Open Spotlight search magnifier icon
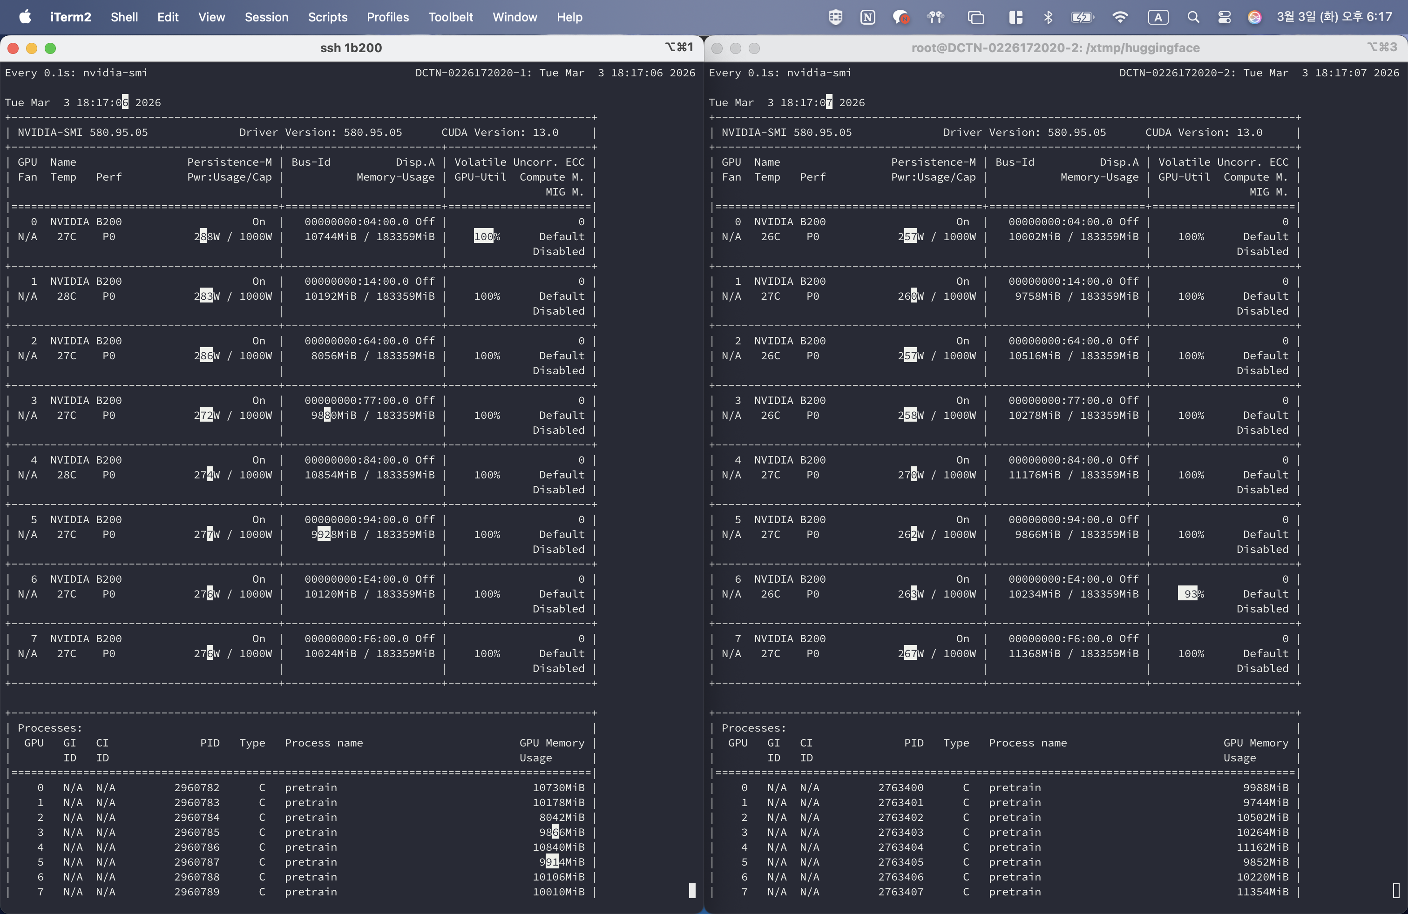The height and width of the screenshot is (914, 1408). [1193, 17]
